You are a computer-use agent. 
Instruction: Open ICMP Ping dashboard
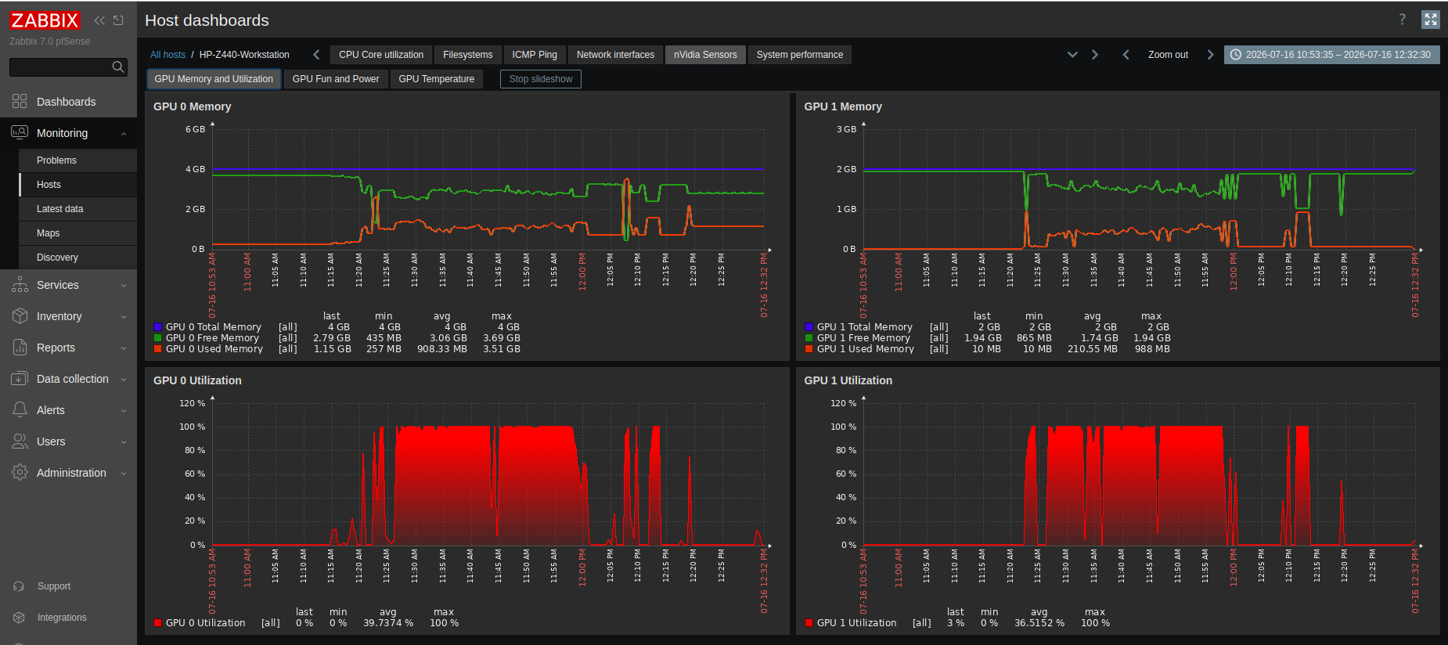click(535, 55)
